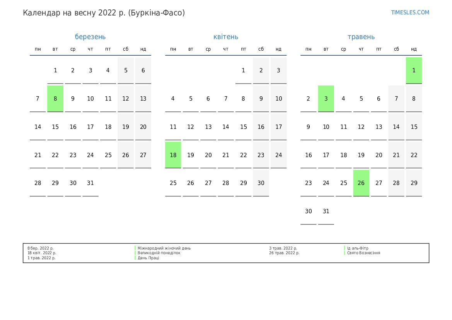Image resolution: width=452 pixels, height=320 pixels.
Task: Click the 8 бер. 2022 р. legend date
Action: [41, 248]
